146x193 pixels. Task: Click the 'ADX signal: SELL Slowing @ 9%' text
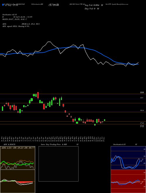[16, 26]
